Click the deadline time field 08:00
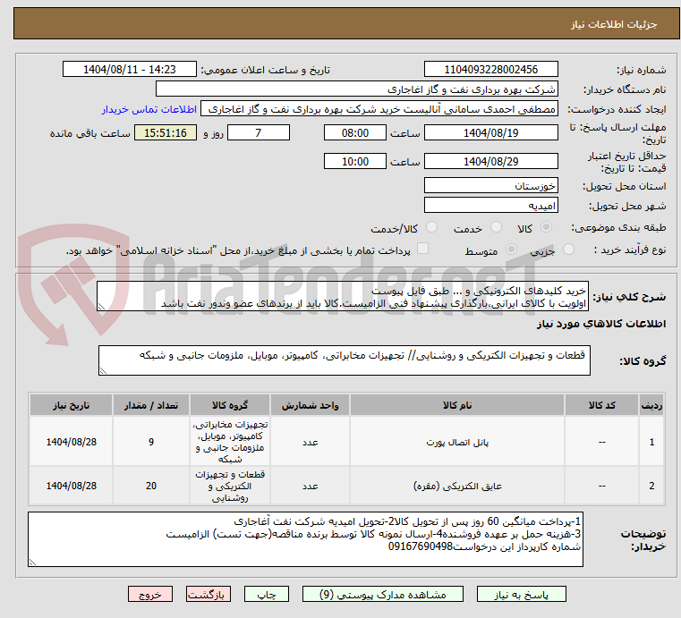The height and width of the screenshot is (618, 681). (355, 132)
